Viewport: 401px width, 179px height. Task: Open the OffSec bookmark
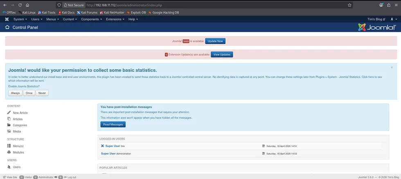coord(9,12)
